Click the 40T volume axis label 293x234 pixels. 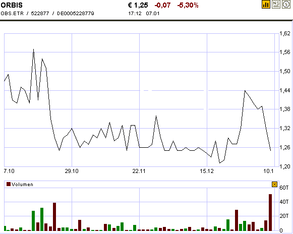pyautogui.click(x=284, y=202)
